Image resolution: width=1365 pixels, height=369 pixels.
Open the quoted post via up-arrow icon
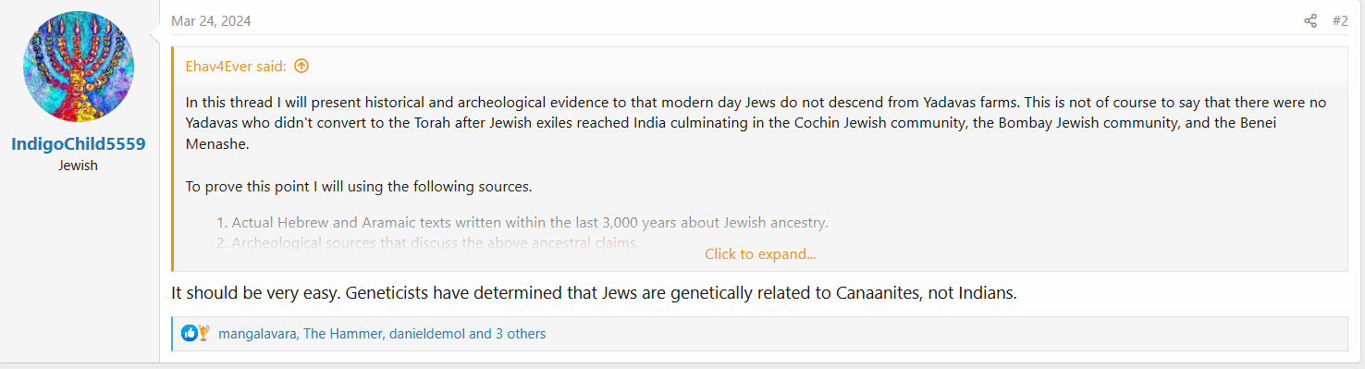click(x=301, y=66)
